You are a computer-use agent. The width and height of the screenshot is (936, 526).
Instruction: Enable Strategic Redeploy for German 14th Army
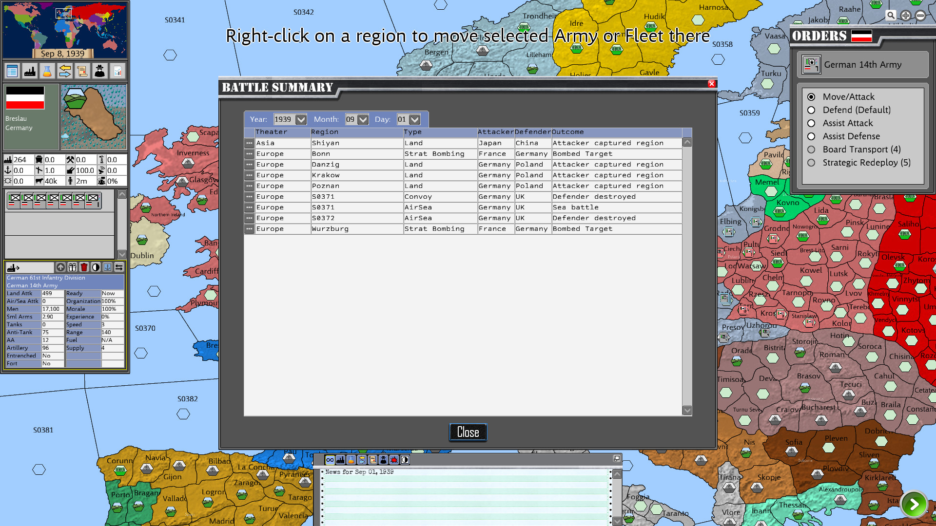click(x=811, y=163)
